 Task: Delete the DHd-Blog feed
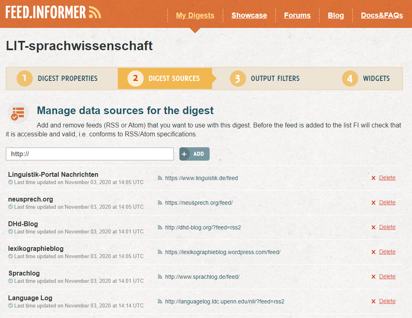tap(387, 227)
